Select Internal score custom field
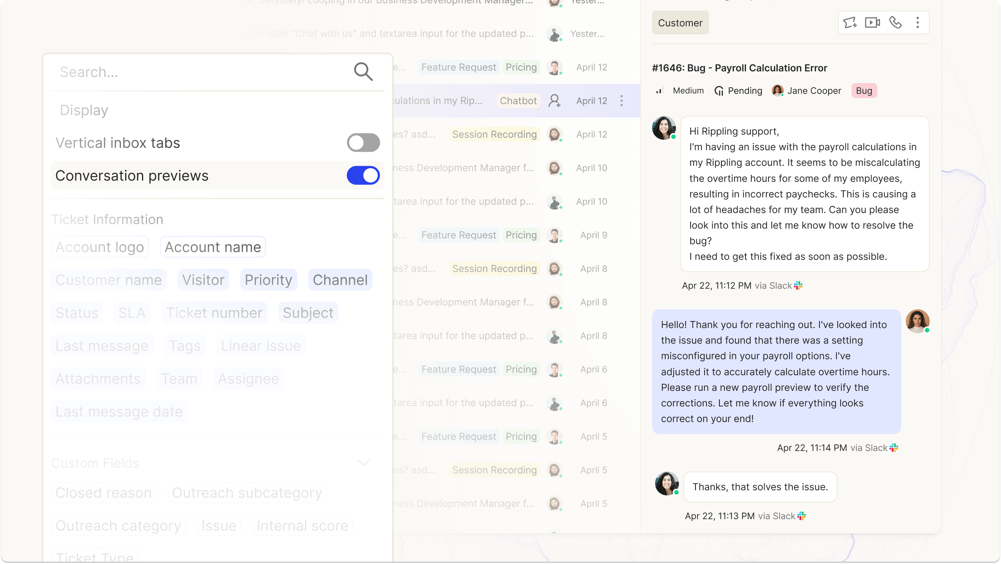 pos(302,525)
